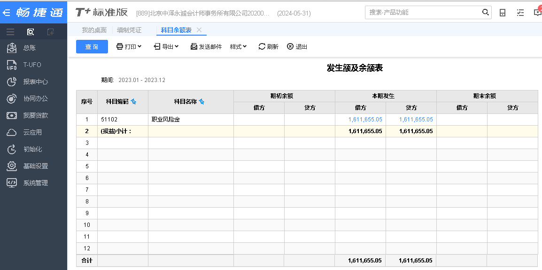Open the 总账 general ledger module
This screenshot has height=270, width=542.
[x=29, y=48]
